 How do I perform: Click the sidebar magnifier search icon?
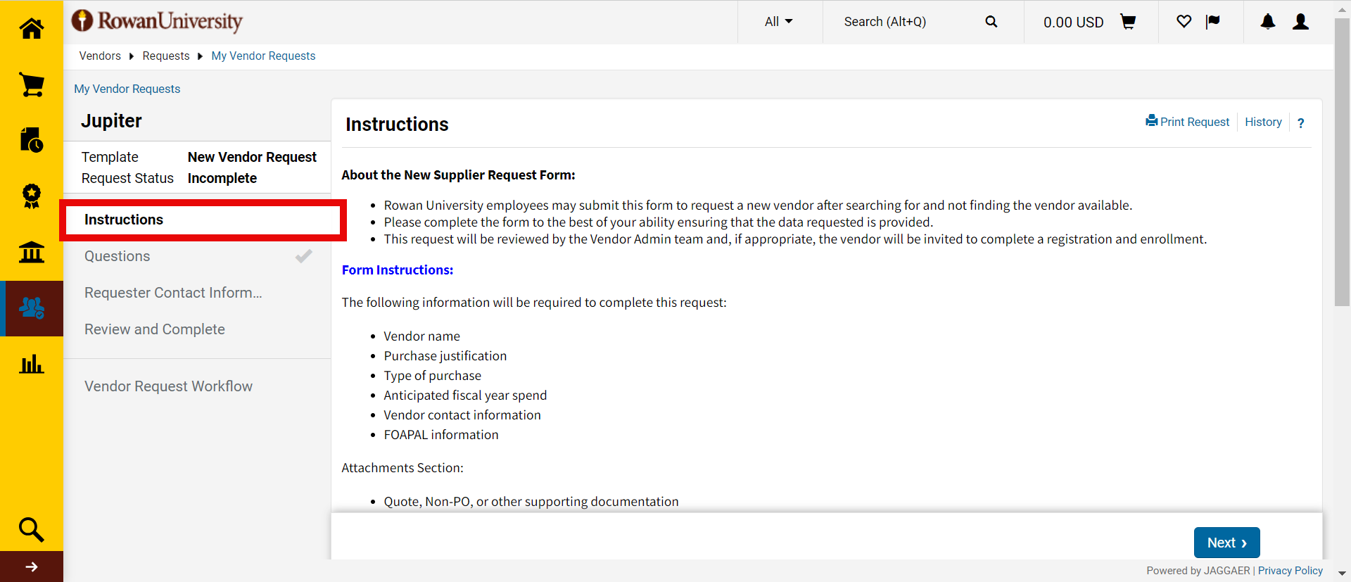32,529
